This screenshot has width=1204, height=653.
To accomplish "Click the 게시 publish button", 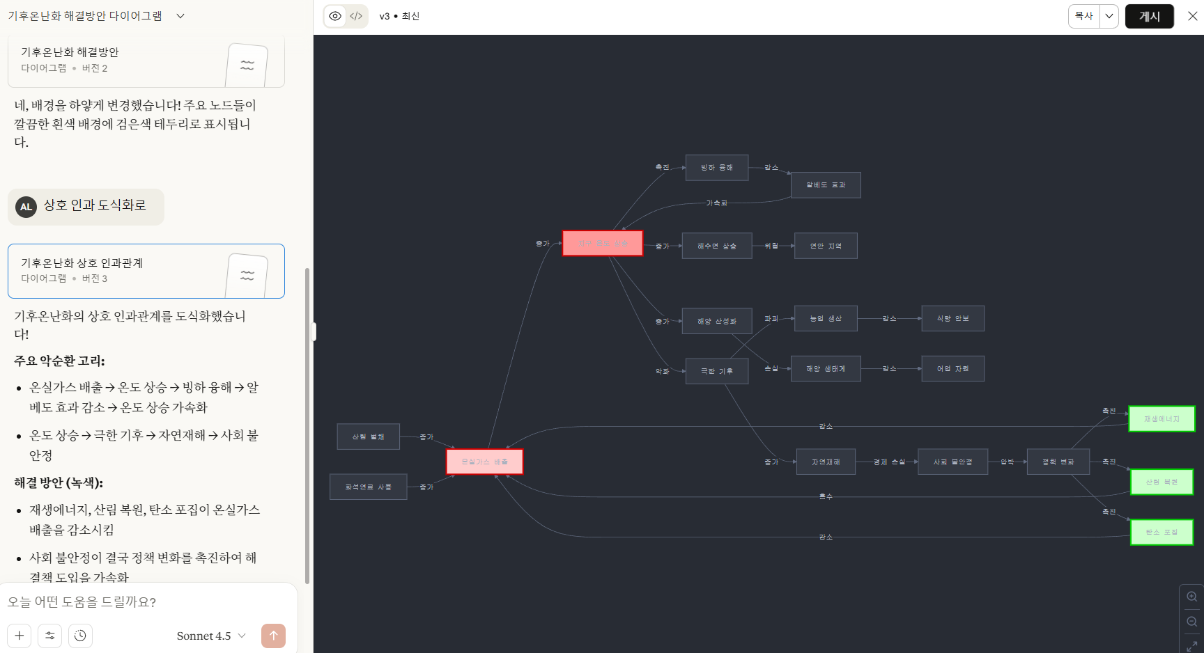I will pyautogui.click(x=1150, y=16).
